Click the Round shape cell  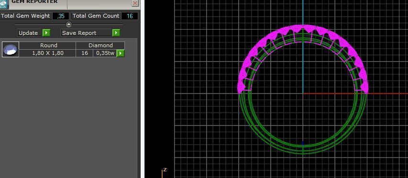48,45
